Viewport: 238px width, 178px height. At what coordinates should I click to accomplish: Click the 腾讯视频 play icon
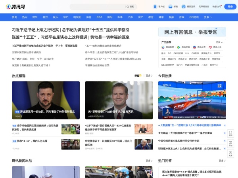pos(178,47)
